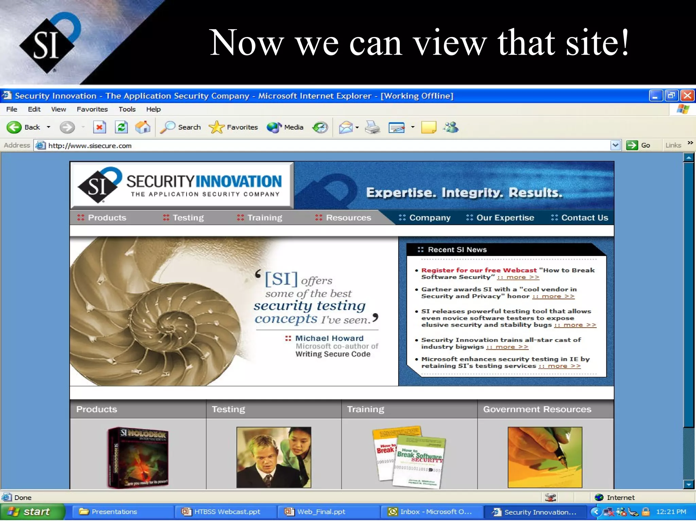Click the Forward arrow button

pyautogui.click(x=67, y=127)
